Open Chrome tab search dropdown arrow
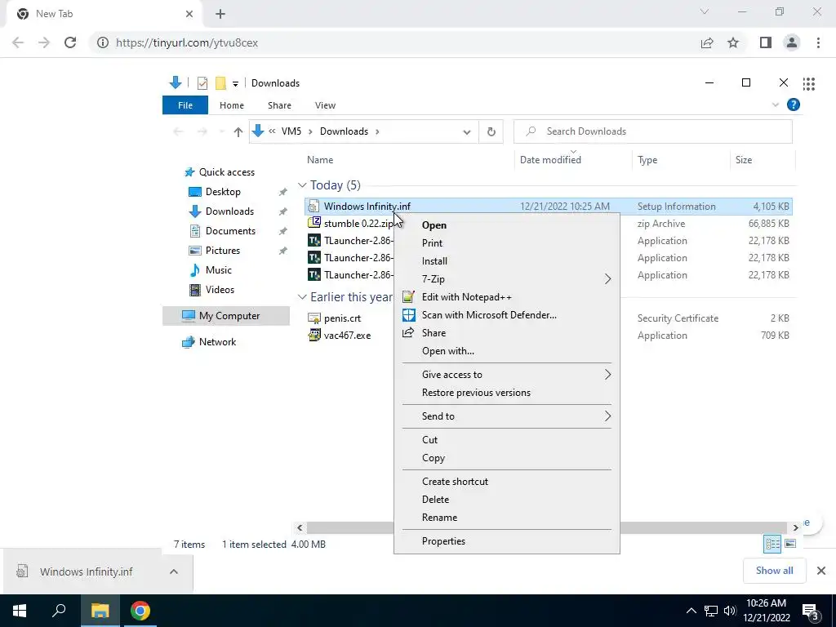The image size is (836, 627). click(705, 11)
